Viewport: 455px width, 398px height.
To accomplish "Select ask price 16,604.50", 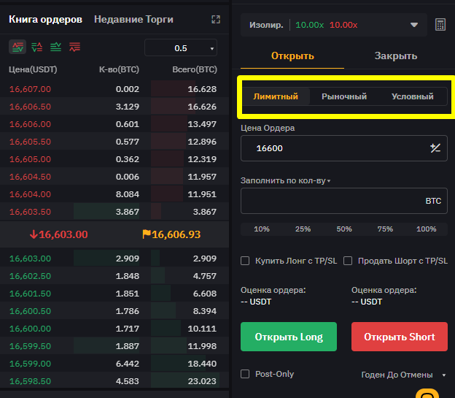I will [30, 177].
